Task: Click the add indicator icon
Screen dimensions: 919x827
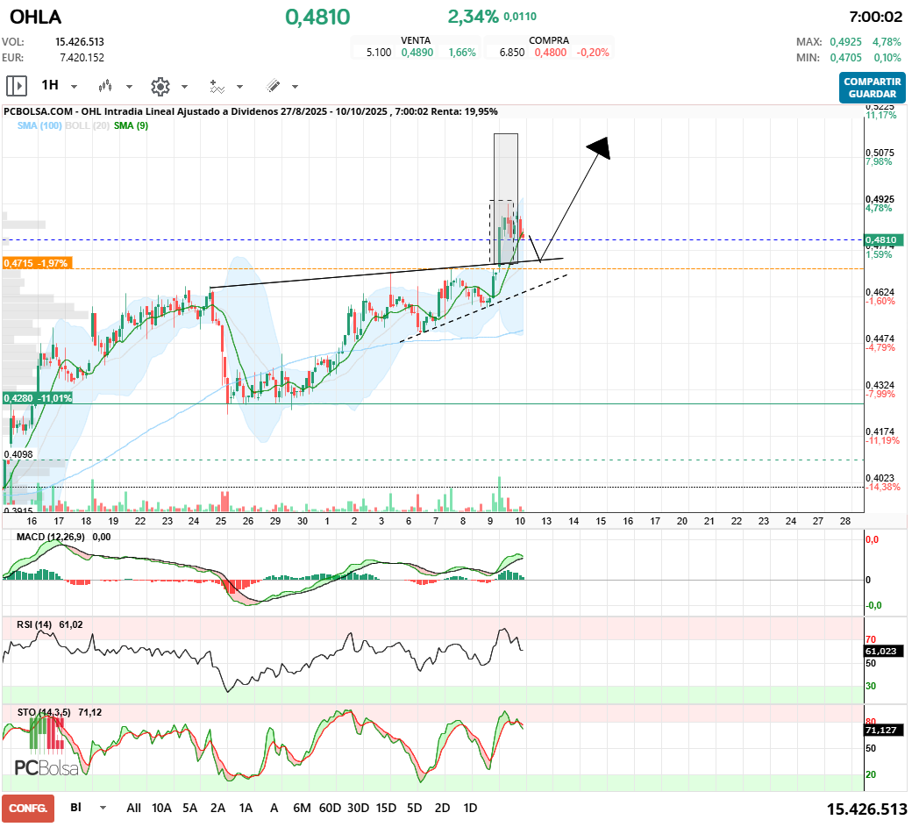Action: [x=217, y=87]
